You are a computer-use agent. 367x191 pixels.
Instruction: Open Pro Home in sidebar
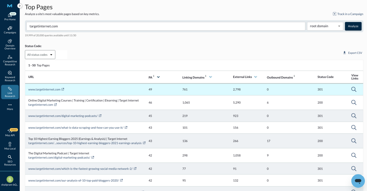point(10,17)
